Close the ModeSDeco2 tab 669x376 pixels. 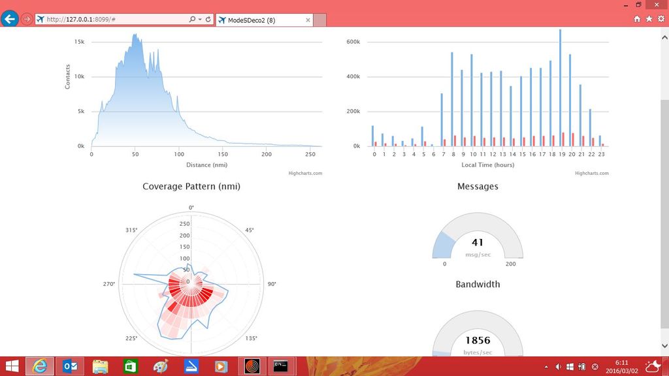(x=308, y=20)
